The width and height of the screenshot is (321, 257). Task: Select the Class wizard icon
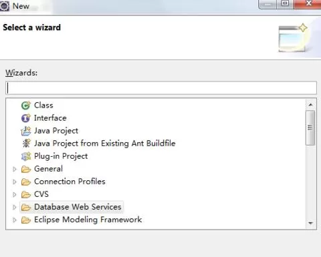coord(26,105)
